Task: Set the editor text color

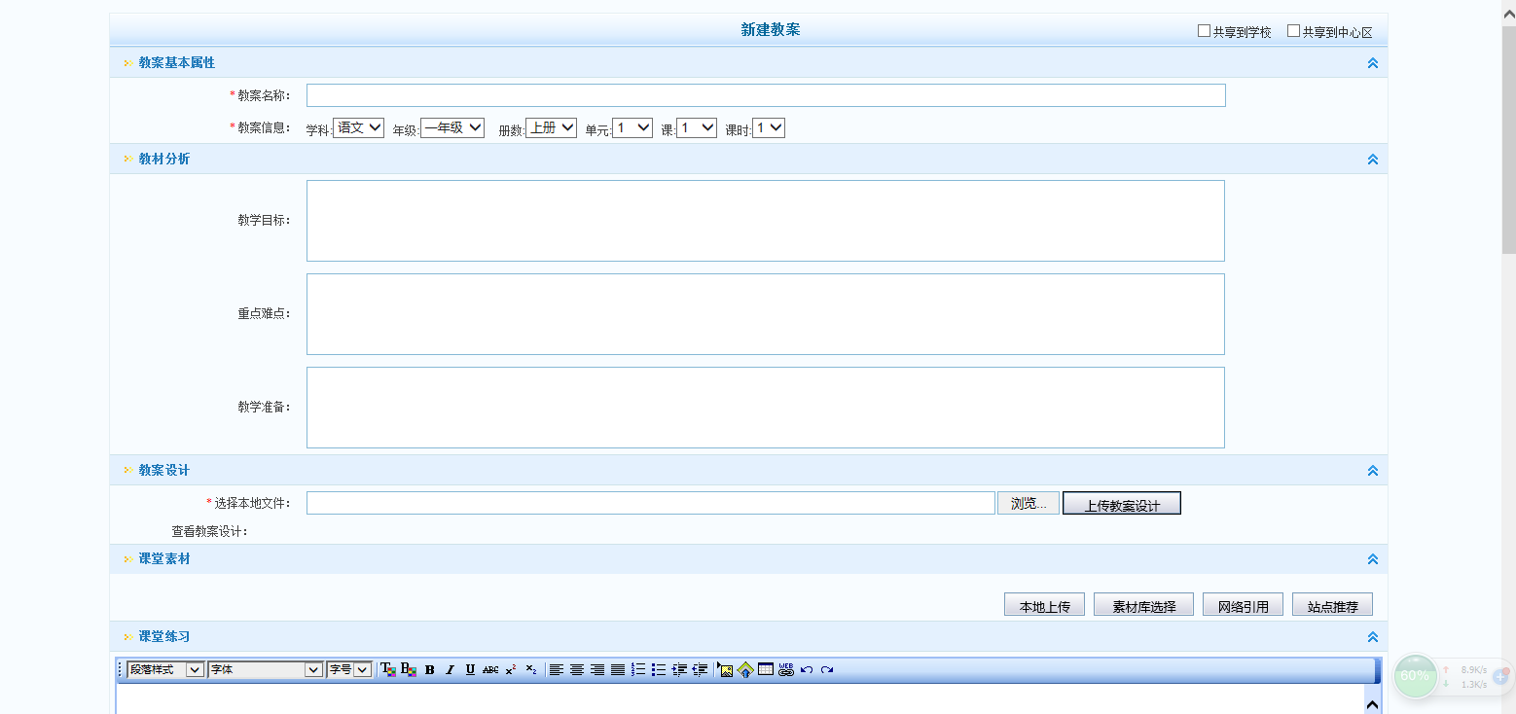Action: (387, 669)
